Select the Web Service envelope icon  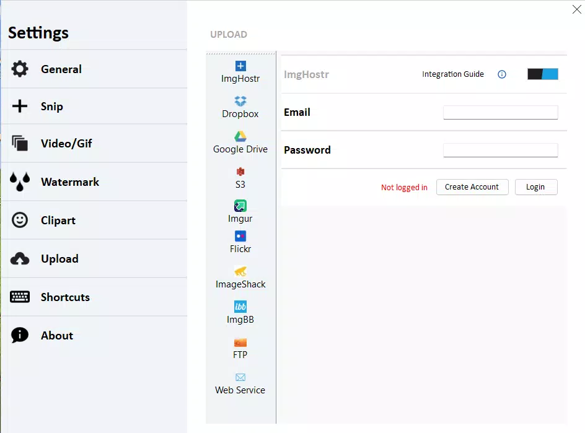pyautogui.click(x=240, y=377)
